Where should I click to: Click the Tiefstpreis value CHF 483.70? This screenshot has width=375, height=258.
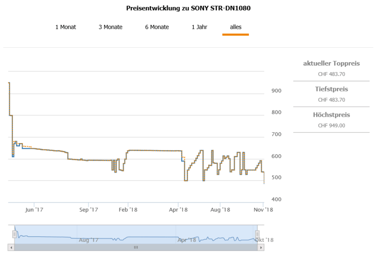(331, 100)
